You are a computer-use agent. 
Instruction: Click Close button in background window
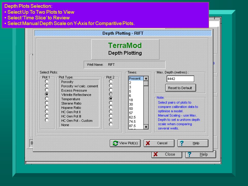click(167, 154)
